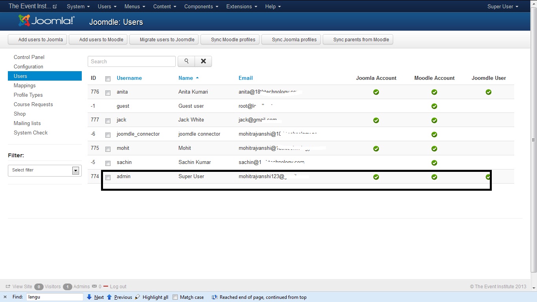Check the box for user jack
Image resolution: width=537 pixels, height=302 pixels.
click(108, 121)
